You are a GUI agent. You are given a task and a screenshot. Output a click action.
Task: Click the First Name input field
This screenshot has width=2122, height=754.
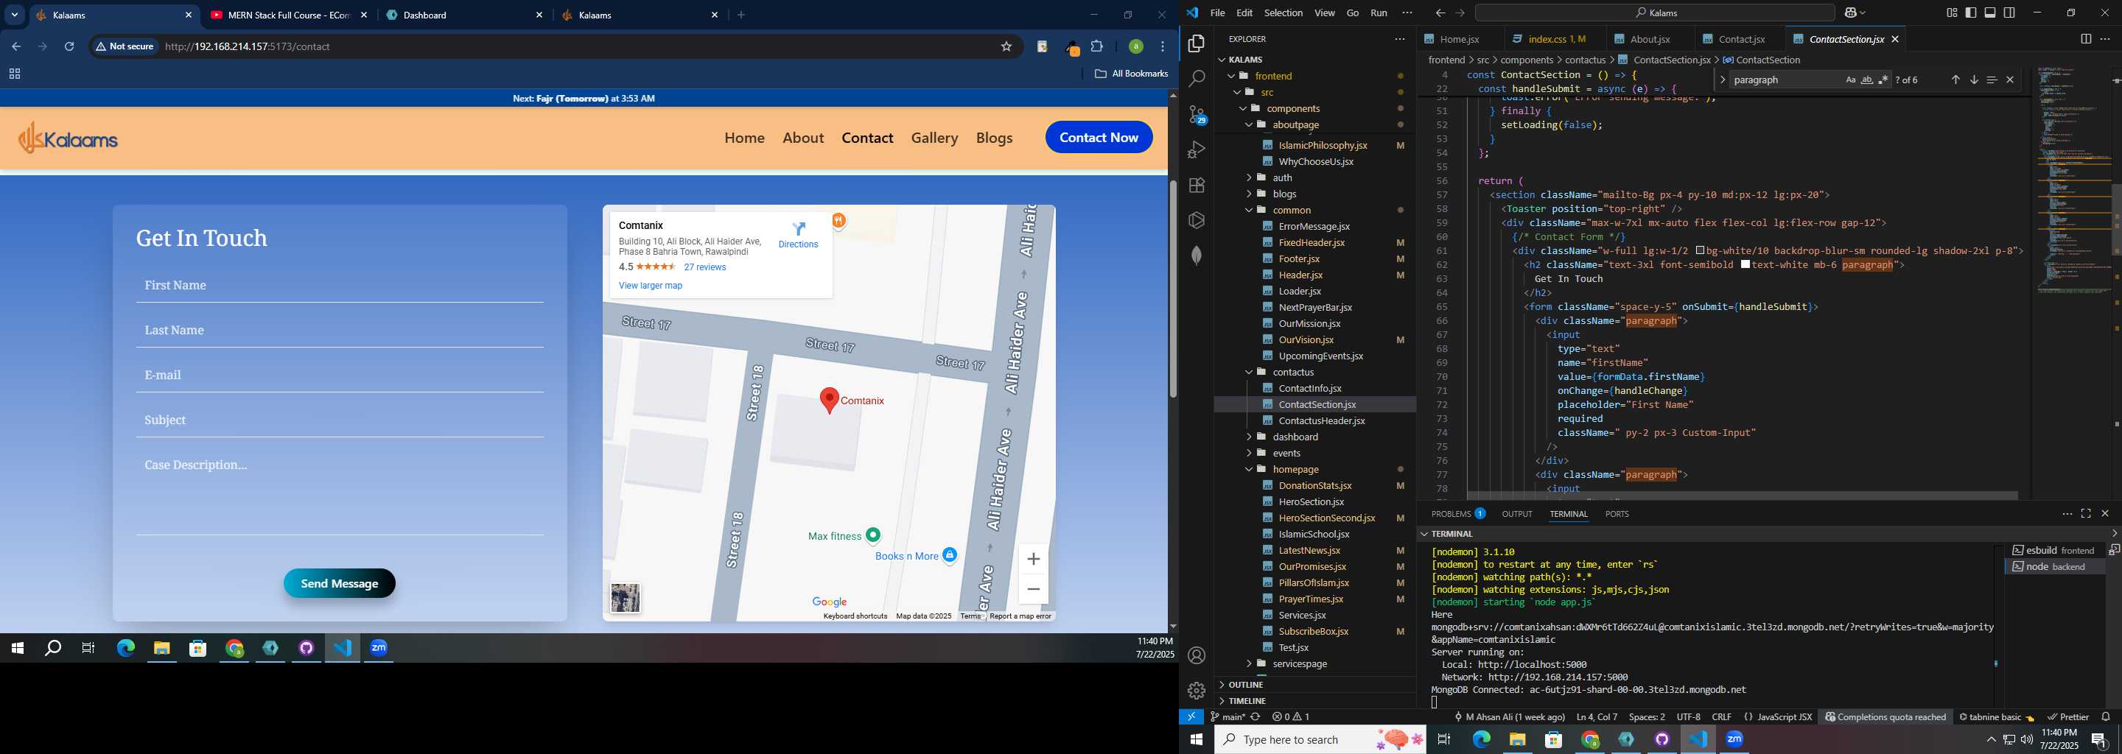pyautogui.click(x=340, y=286)
